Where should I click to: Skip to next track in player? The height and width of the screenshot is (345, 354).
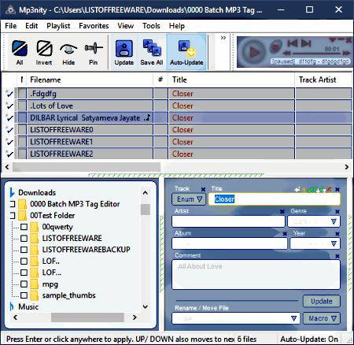point(306,43)
